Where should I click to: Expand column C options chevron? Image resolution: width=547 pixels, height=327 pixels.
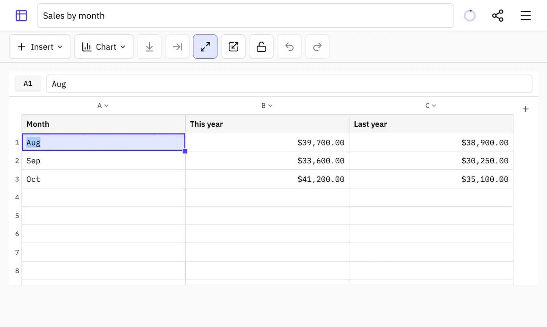[434, 106]
